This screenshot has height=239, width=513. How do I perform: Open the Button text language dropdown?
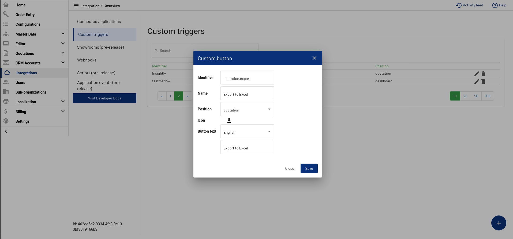(247, 131)
